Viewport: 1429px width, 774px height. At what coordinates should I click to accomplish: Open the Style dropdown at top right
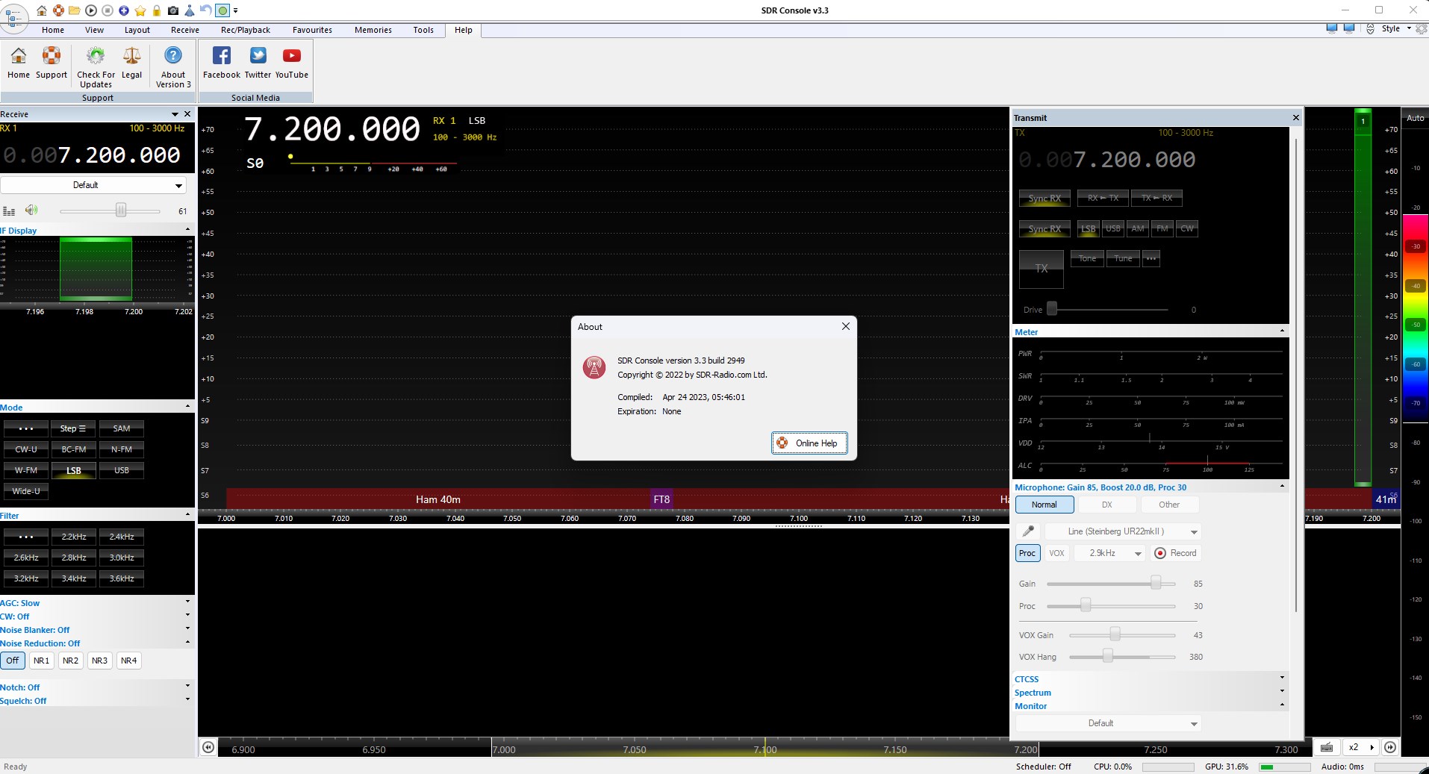[x=1395, y=28]
